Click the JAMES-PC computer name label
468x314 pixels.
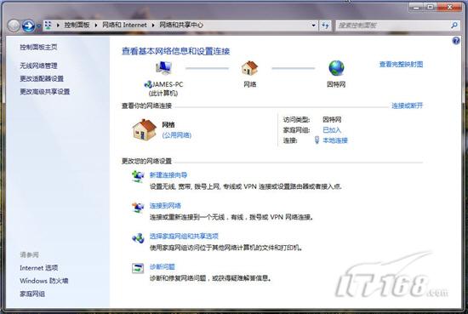pyautogui.click(x=168, y=84)
